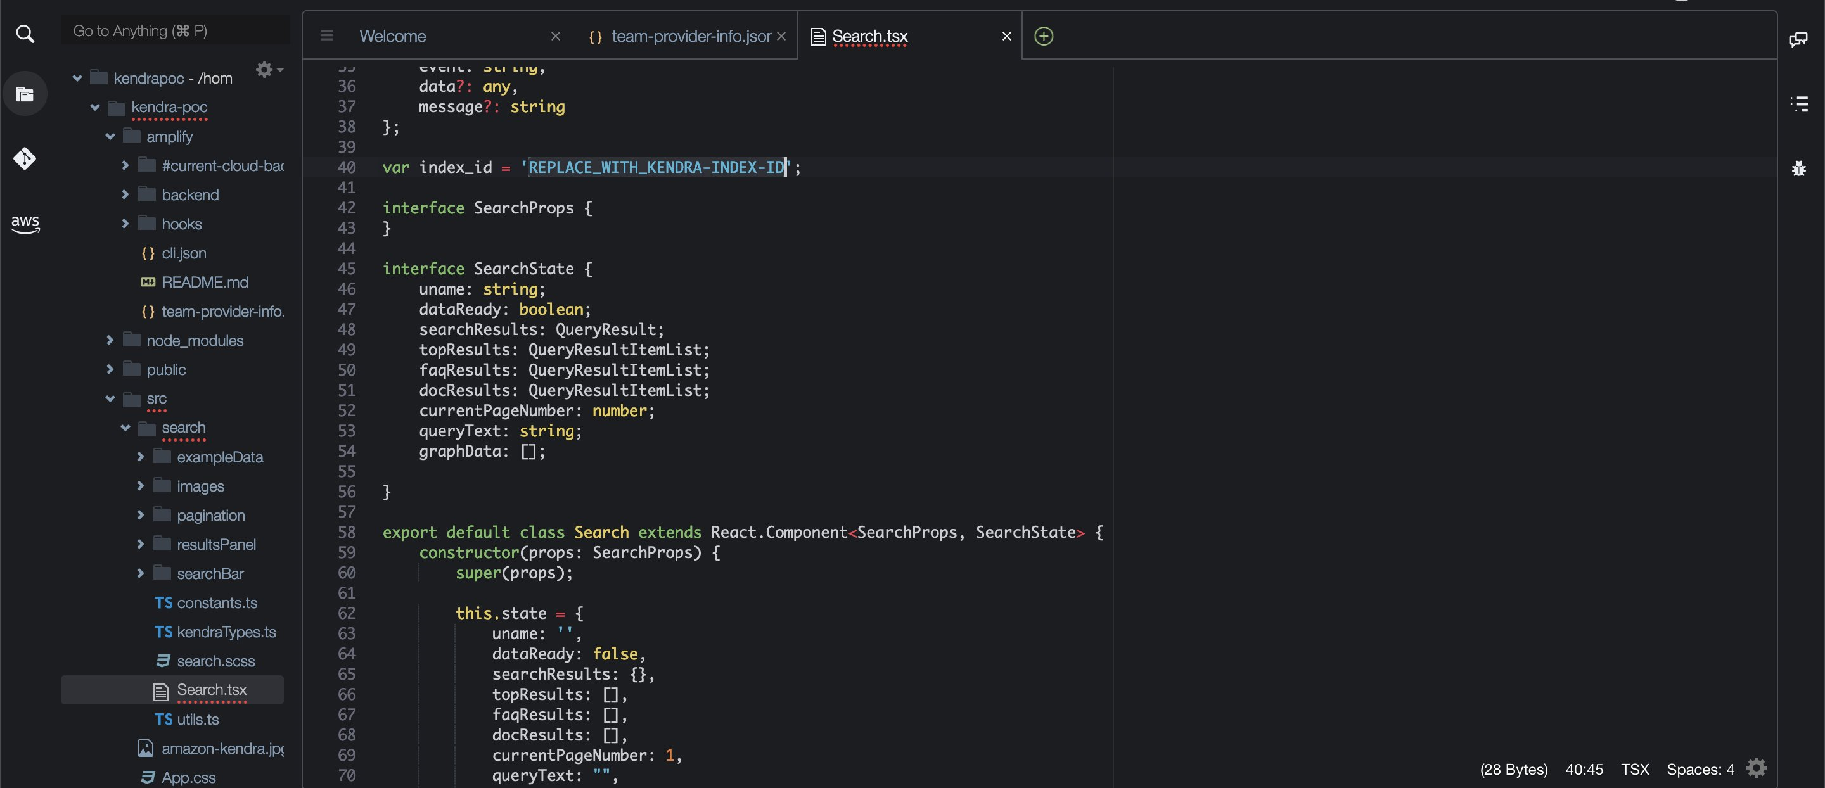Open the Outline panel icon on right

1798,104
